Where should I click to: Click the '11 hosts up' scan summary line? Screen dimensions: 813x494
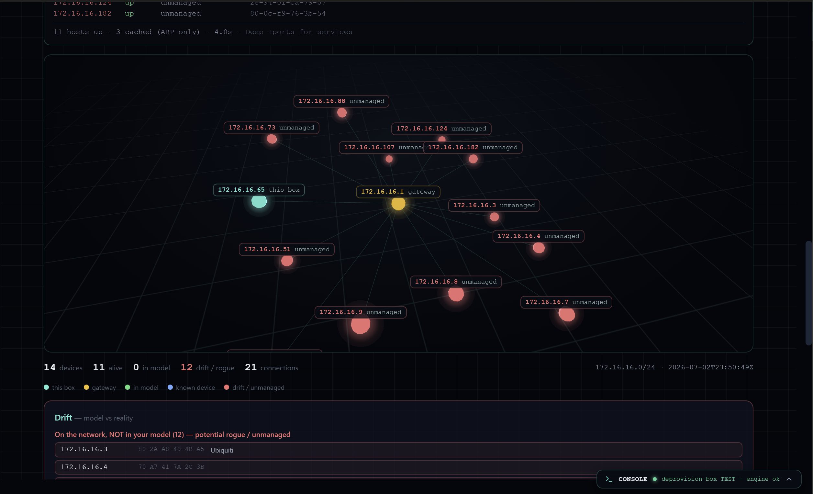203,32
